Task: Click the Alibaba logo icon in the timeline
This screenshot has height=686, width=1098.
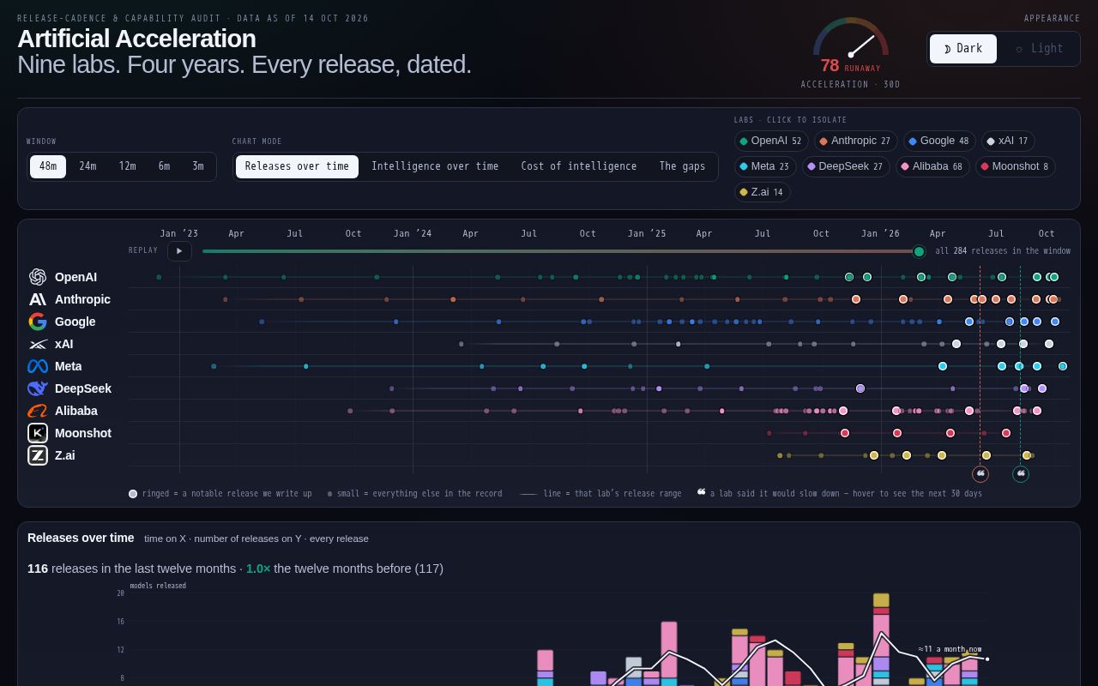Action: 38,411
